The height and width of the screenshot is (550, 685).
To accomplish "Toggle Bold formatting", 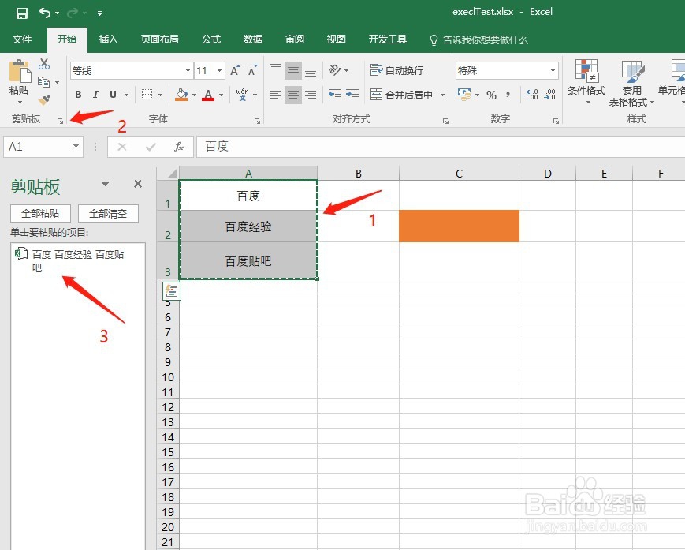I will 78,95.
